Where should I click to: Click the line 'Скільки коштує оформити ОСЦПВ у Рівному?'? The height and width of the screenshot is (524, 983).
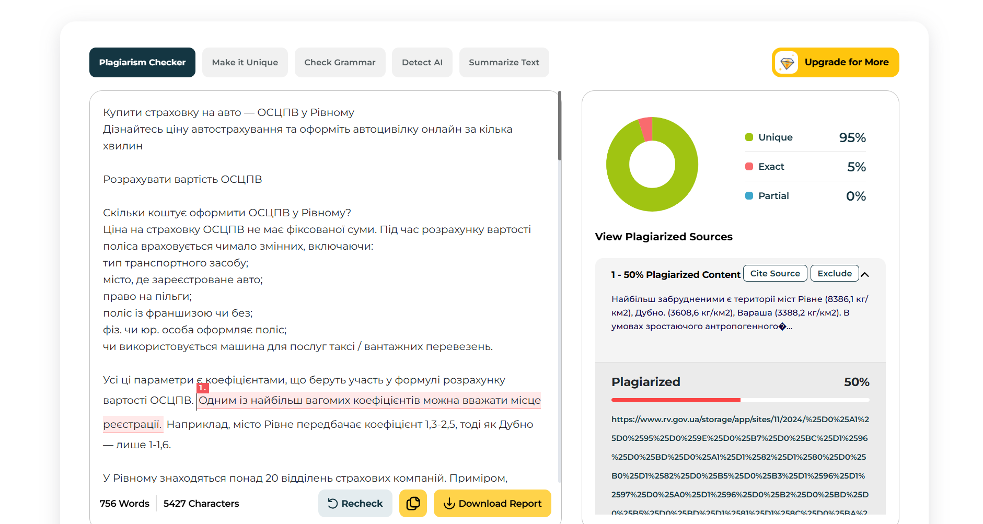click(227, 213)
